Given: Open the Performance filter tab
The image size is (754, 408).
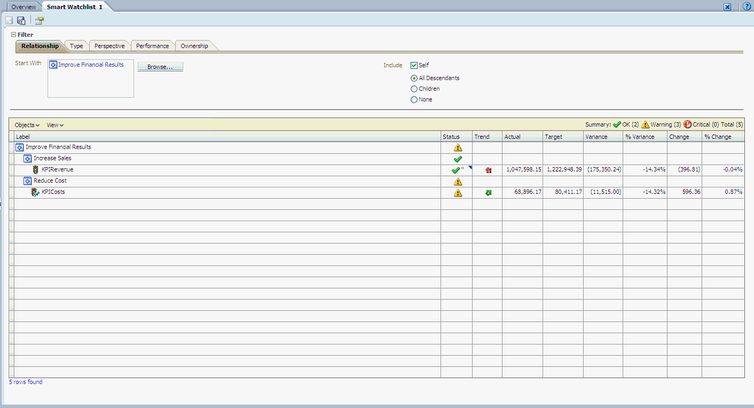Looking at the screenshot, I should point(152,46).
